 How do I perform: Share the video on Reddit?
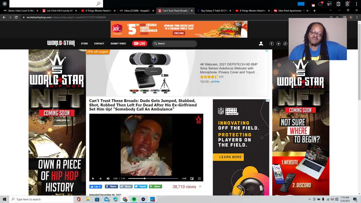coord(126,186)
